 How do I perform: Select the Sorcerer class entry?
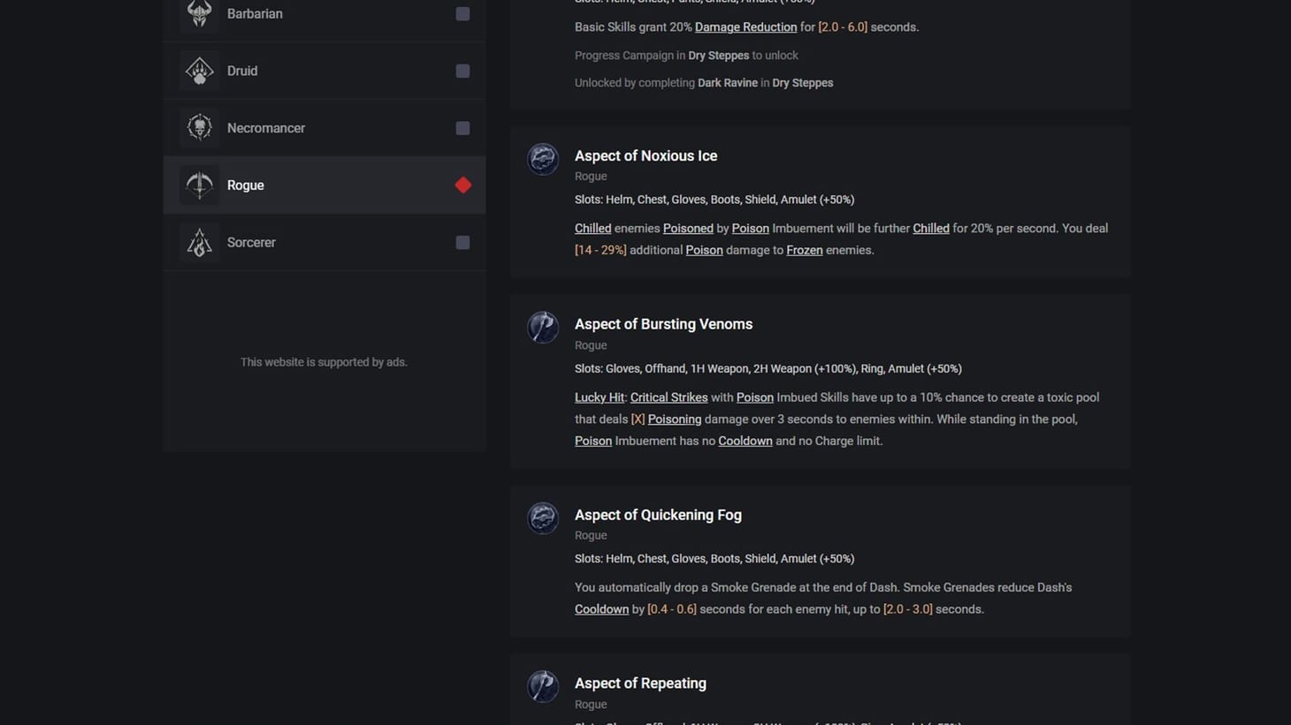(x=325, y=242)
